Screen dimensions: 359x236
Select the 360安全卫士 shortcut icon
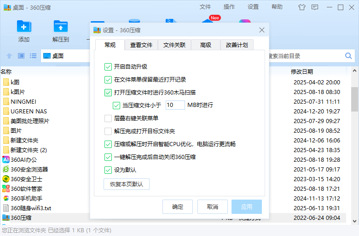coord(6,179)
